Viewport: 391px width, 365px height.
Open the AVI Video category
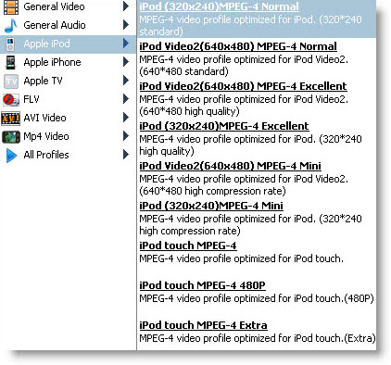click(68, 118)
